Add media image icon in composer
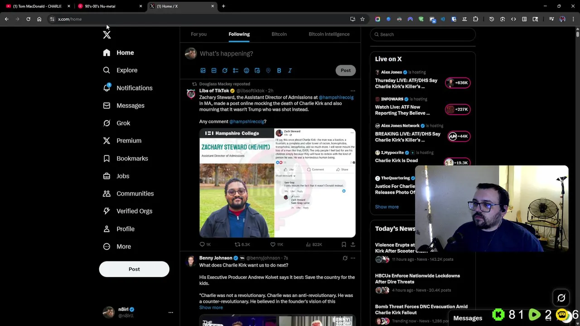The image size is (580, 326). click(x=203, y=71)
